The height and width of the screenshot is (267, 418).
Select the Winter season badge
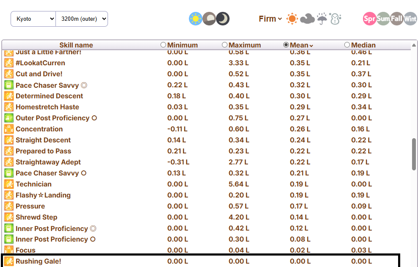point(410,19)
